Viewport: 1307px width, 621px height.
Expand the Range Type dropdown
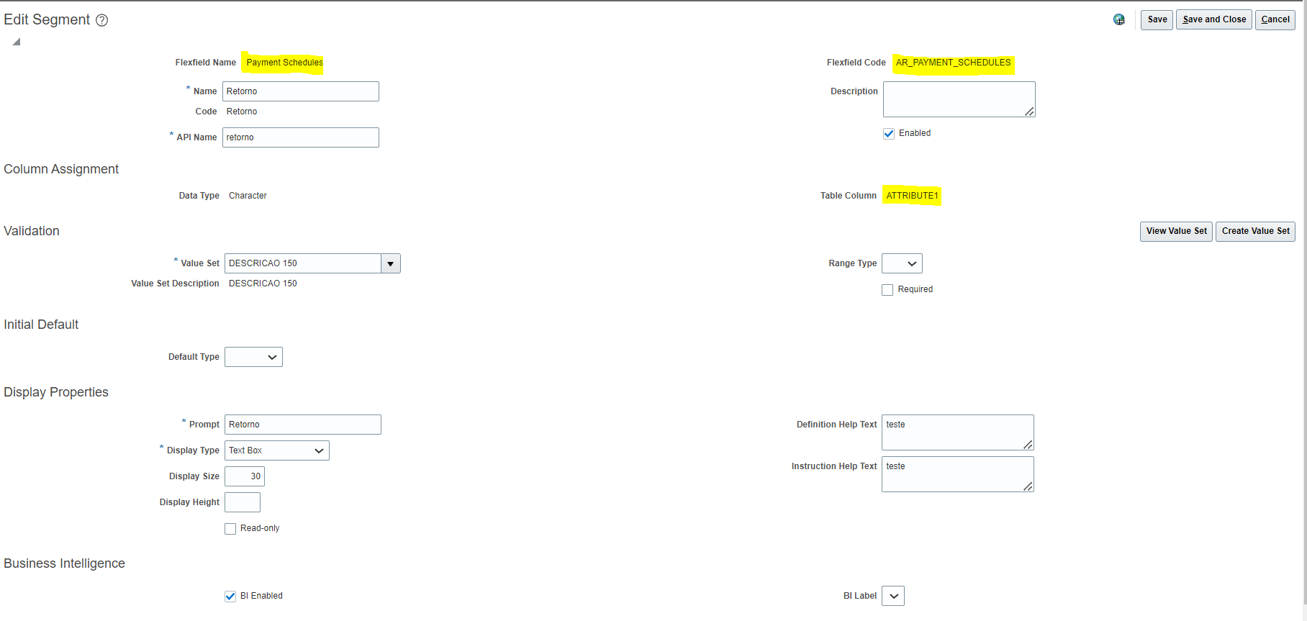coord(902,263)
